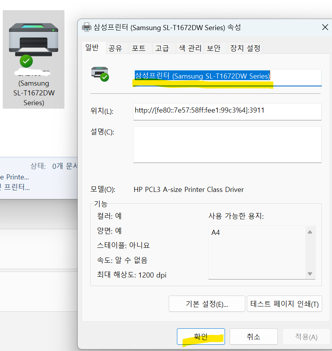332x351 pixels.
Task: Cancel with the 취소 button
Action: click(x=254, y=337)
